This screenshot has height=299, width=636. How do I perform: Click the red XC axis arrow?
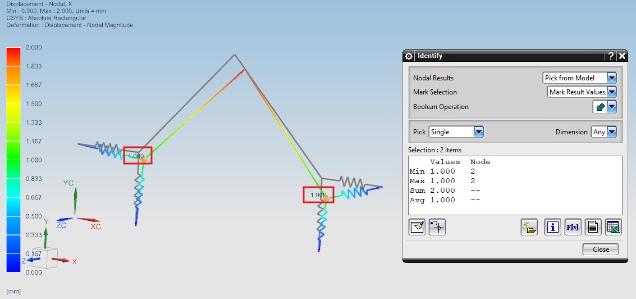[x=88, y=220]
